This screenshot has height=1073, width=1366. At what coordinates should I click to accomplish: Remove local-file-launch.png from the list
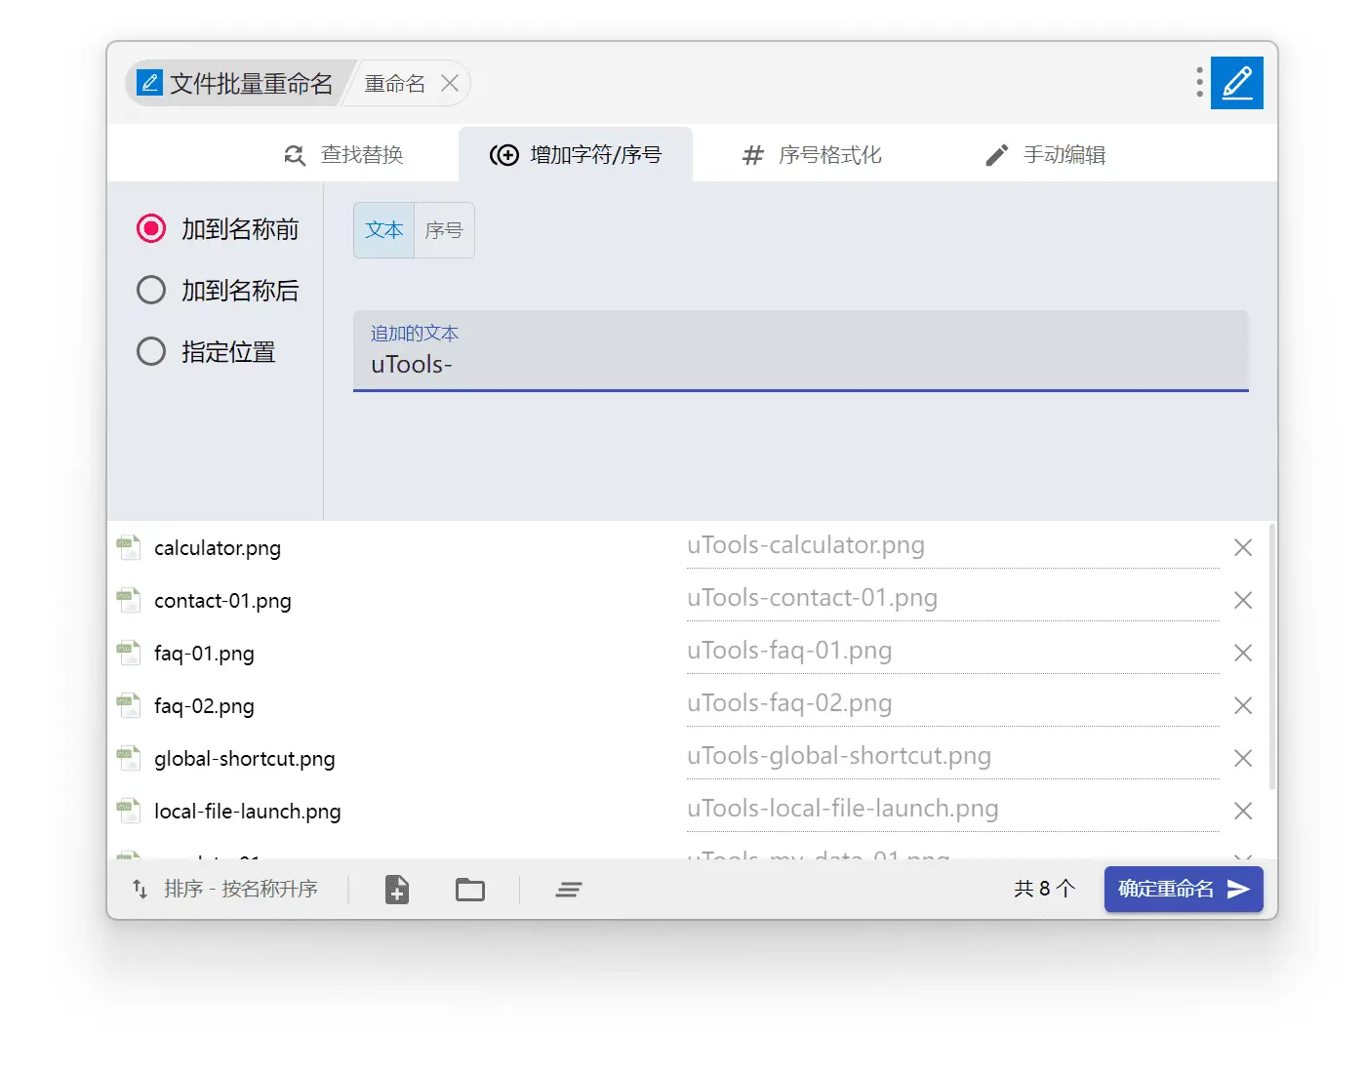tap(1242, 812)
